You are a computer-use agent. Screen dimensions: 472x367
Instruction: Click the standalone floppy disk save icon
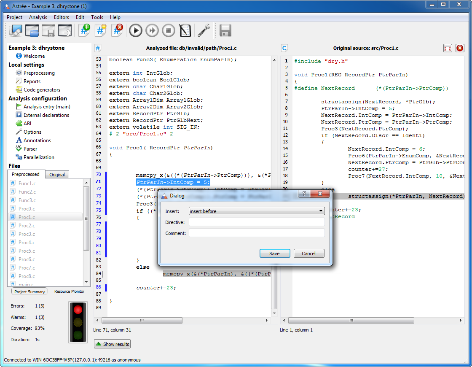(225, 30)
